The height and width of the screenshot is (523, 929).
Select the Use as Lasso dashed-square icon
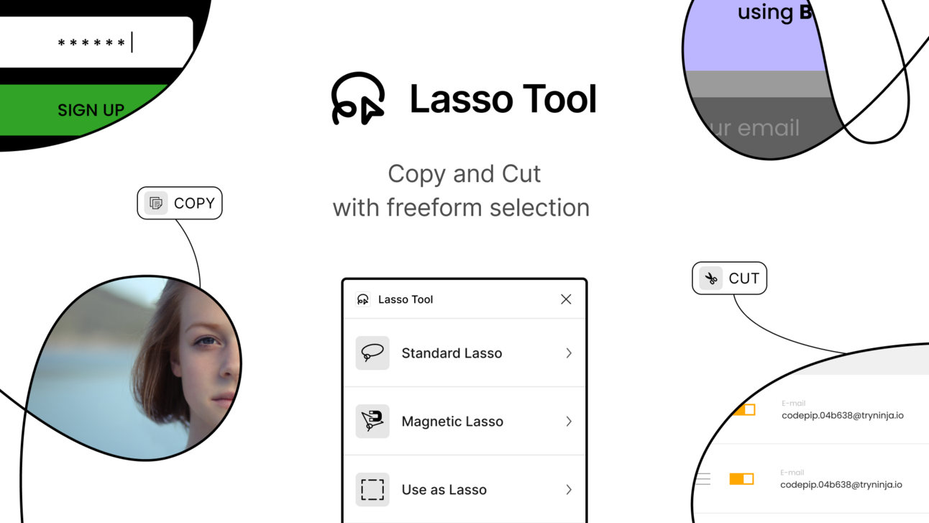point(372,489)
